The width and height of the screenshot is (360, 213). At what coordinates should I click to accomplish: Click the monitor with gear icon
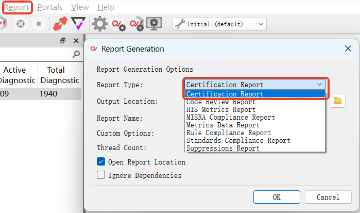154,23
